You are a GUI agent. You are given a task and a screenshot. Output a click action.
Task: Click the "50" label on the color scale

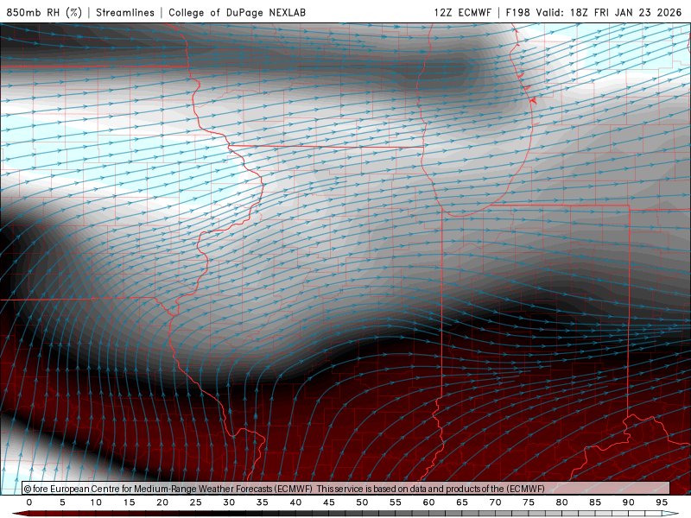pyautogui.click(x=362, y=502)
